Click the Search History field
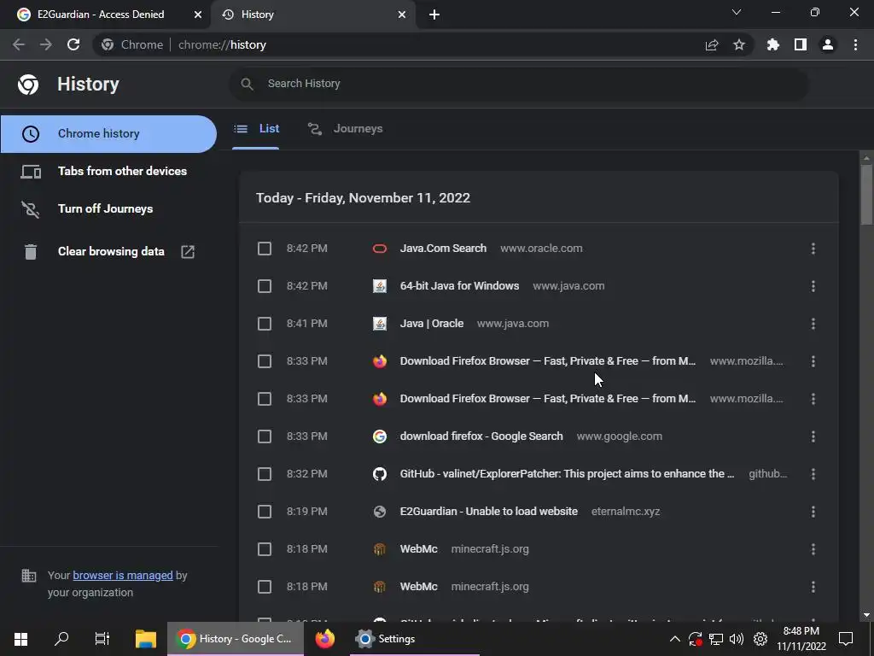Screen dimensions: 874x656 click(518, 84)
